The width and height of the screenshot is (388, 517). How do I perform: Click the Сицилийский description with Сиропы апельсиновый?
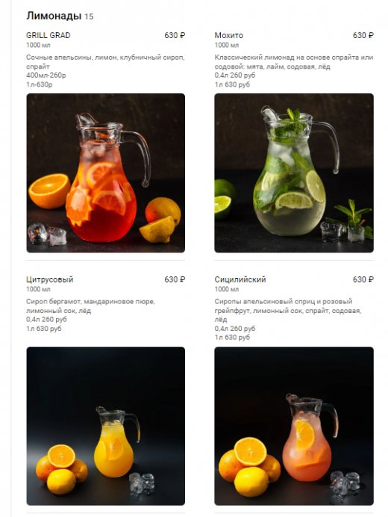(288, 319)
